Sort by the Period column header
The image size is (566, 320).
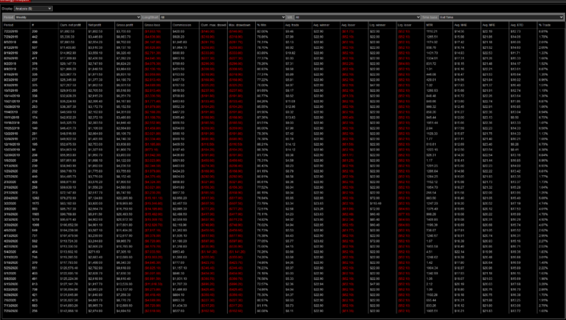pos(10,24)
